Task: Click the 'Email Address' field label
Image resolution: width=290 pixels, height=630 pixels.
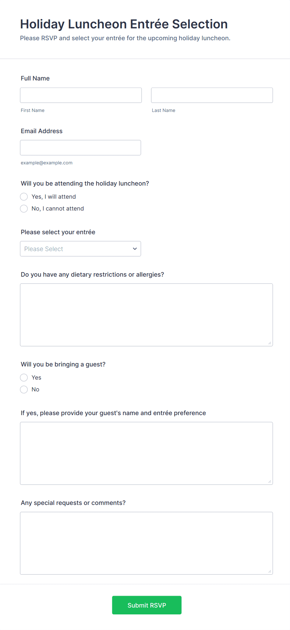Action: [42, 131]
